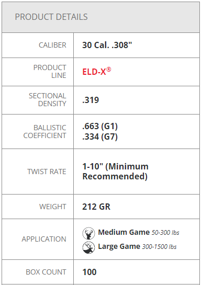Click the SECTIONAL DENSITY label
Screen dimensions: 202x285
coord(48,100)
